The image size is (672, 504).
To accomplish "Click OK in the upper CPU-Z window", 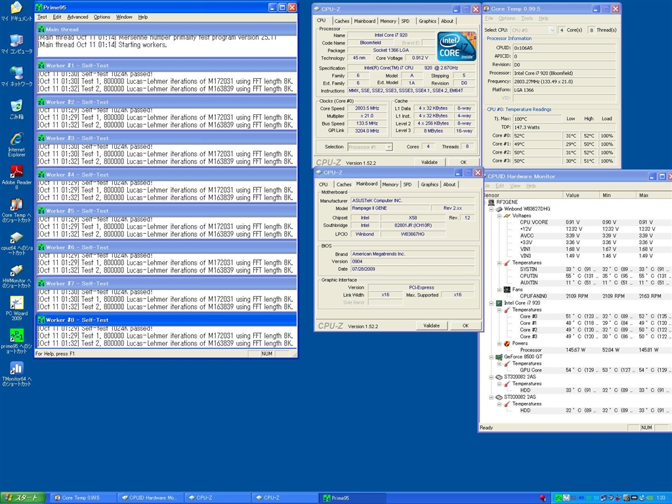I will [x=463, y=163].
